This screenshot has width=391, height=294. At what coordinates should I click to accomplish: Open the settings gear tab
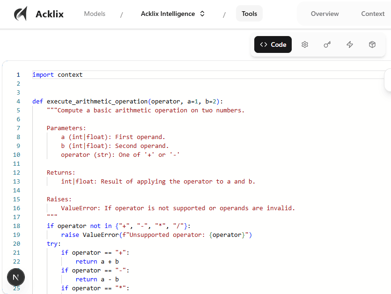305,44
